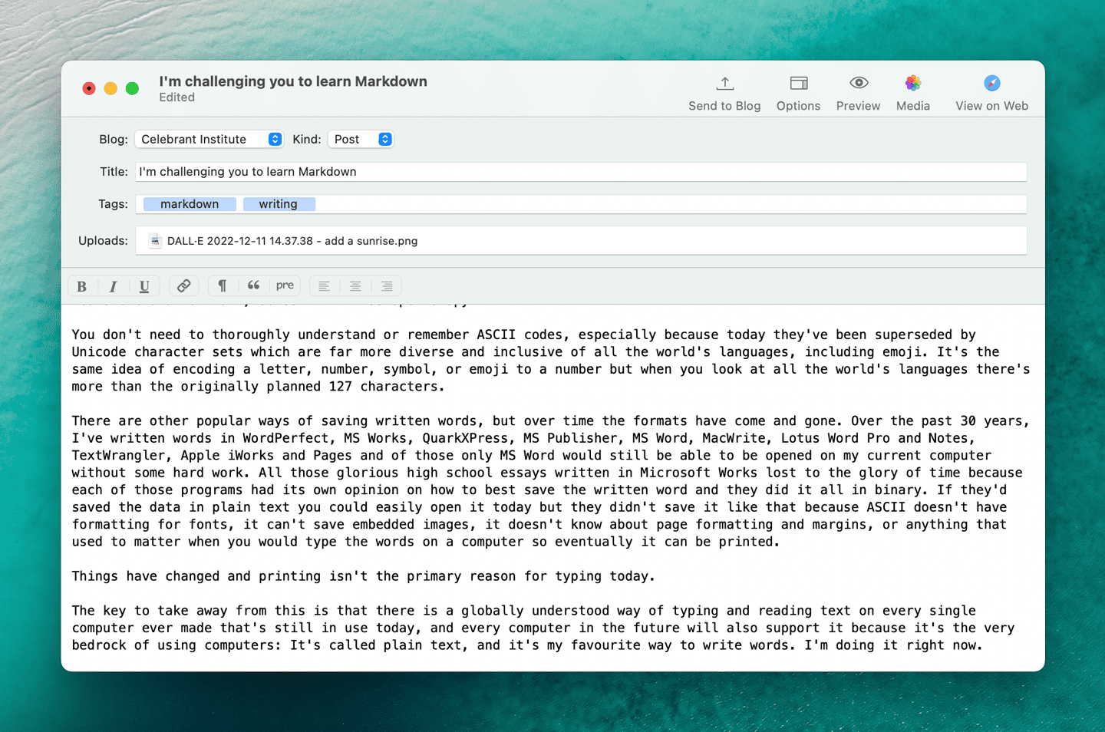Enable center text alignment
The height and width of the screenshot is (732, 1105).
click(x=355, y=285)
